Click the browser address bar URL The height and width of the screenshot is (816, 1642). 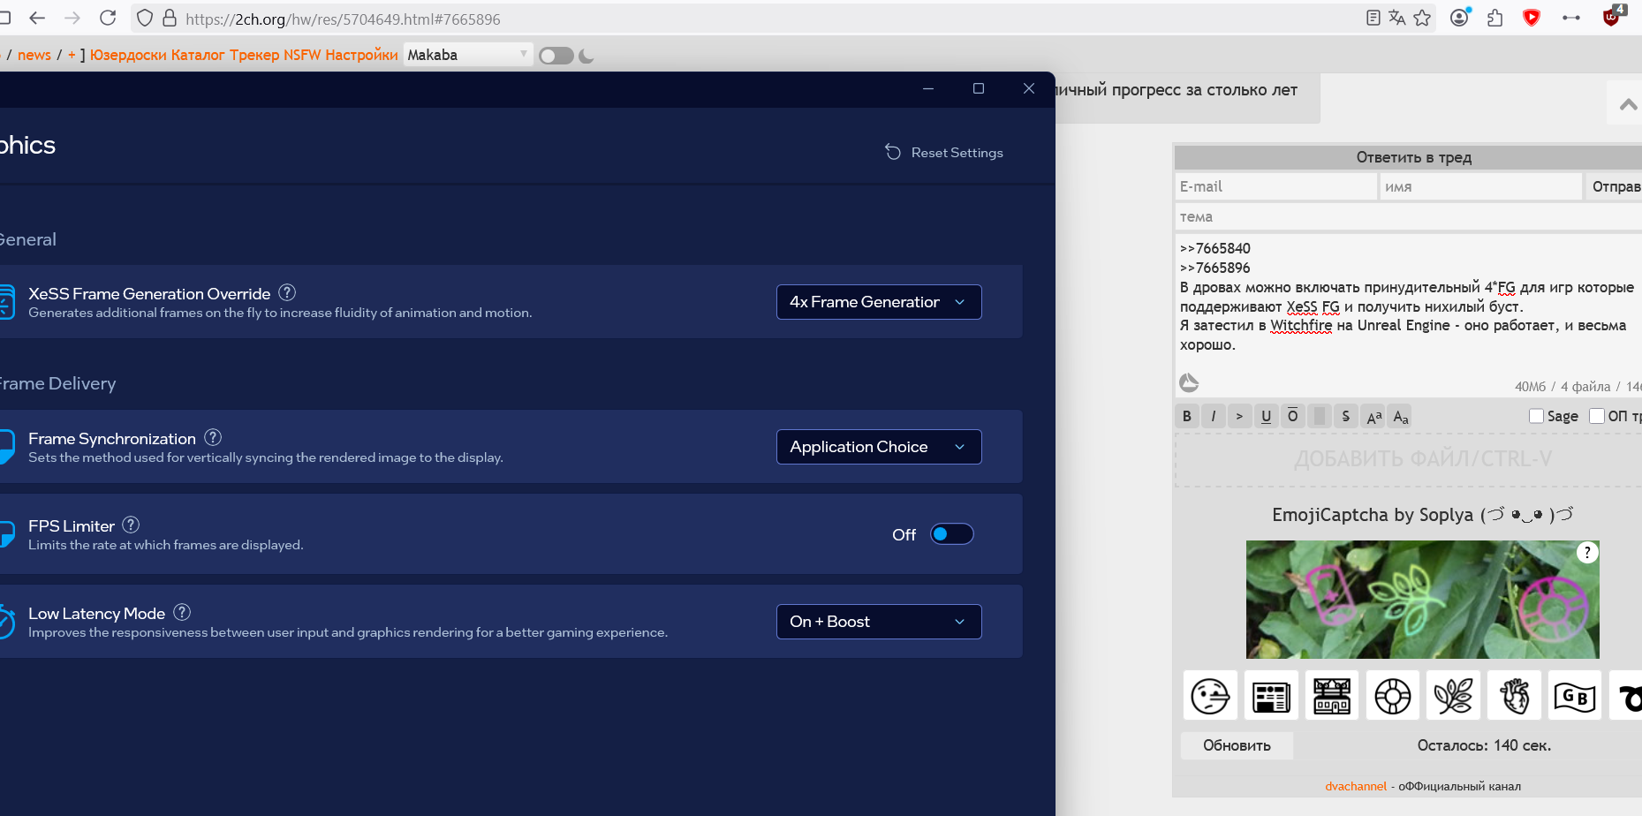tap(343, 19)
